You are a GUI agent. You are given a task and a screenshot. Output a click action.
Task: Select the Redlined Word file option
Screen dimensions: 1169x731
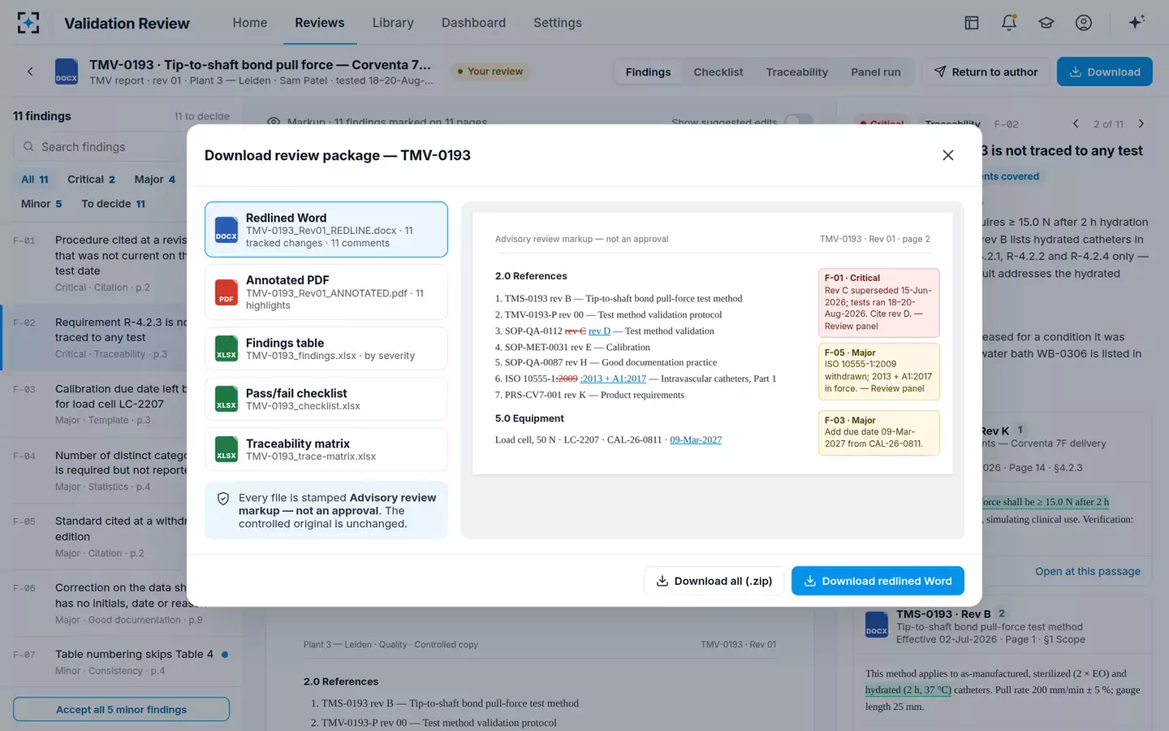pos(326,230)
